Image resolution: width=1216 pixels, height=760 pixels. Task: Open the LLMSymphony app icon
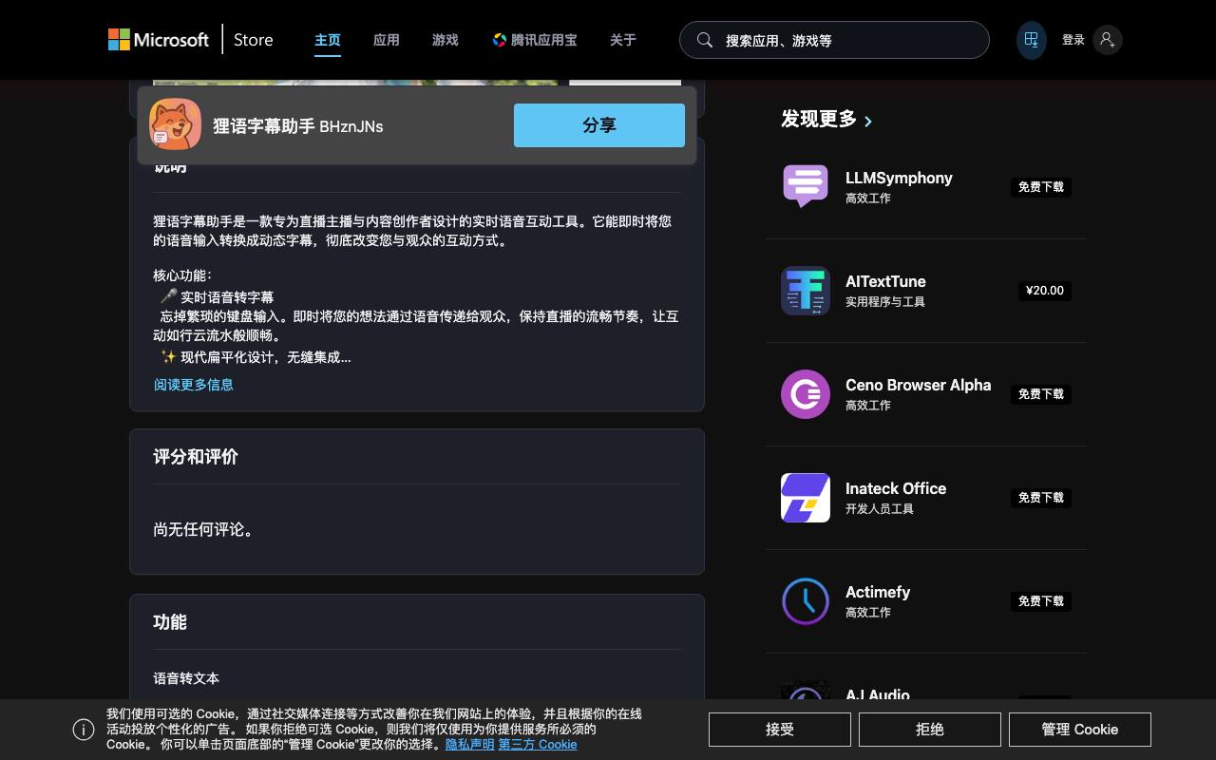point(806,186)
